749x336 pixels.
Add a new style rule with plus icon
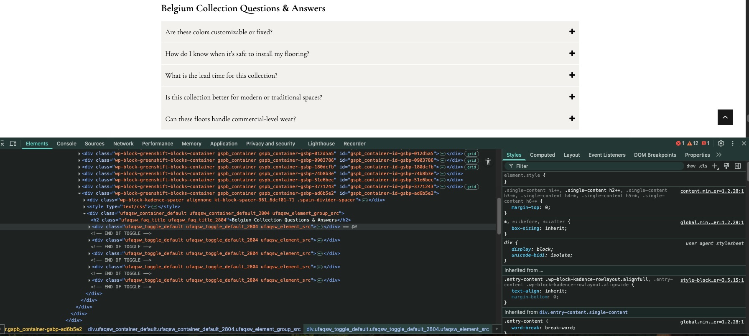(715, 166)
